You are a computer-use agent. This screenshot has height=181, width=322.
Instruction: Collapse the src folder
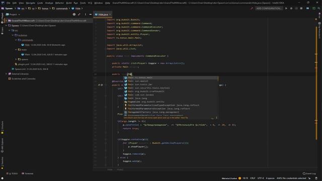[10, 30]
